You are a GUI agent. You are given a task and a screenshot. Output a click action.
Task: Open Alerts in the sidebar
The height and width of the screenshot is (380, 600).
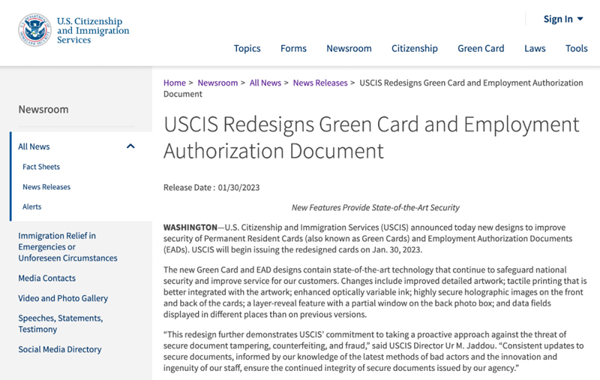tap(32, 207)
